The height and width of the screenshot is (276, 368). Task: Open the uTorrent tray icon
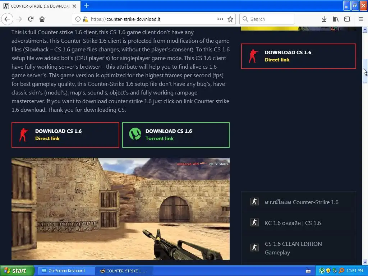click(x=322, y=271)
